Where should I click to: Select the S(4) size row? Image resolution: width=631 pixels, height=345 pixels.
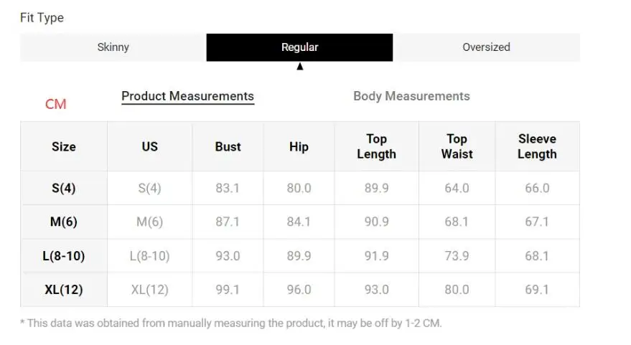click(x=300, y=188)
